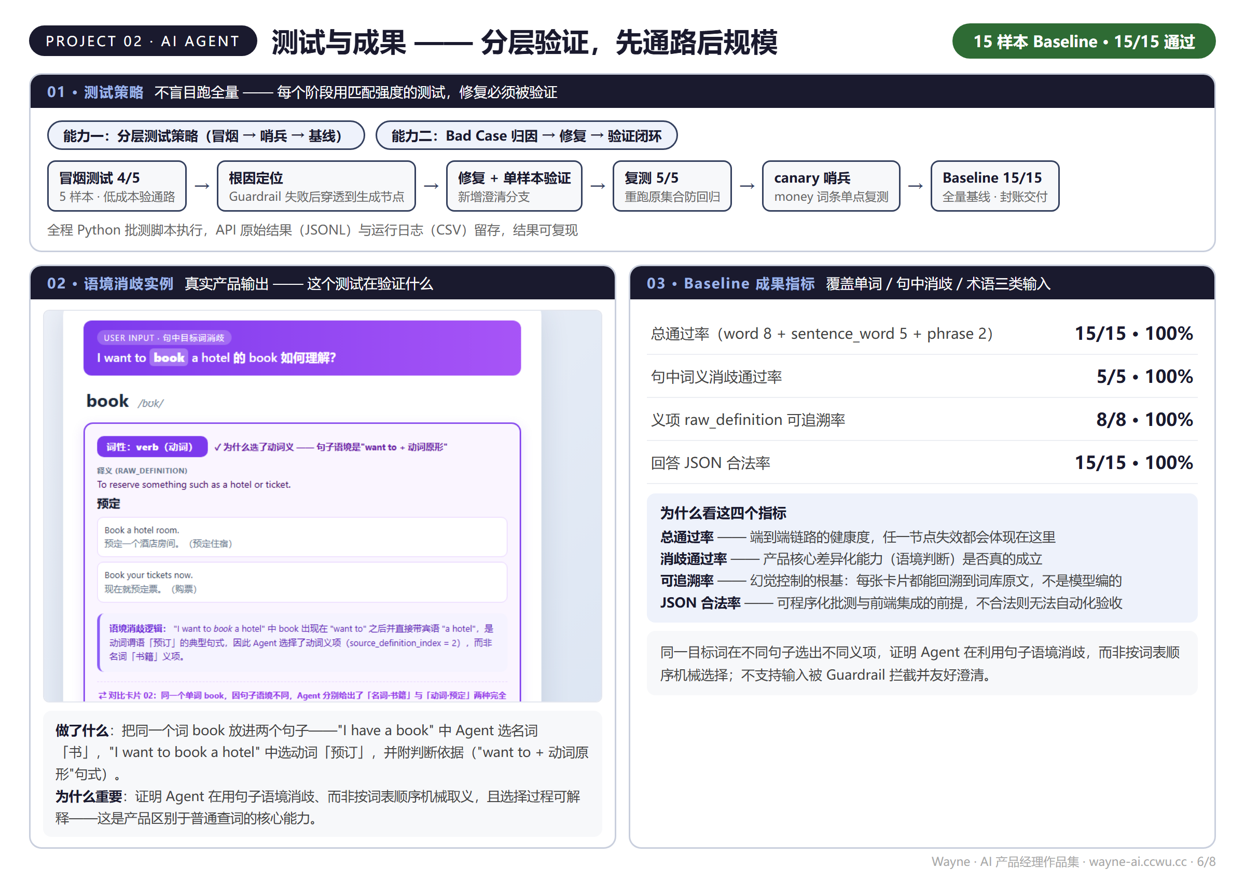Click the '总通过率 (word 8 + sentence_word 5 + phrase 2)' row

921,334
